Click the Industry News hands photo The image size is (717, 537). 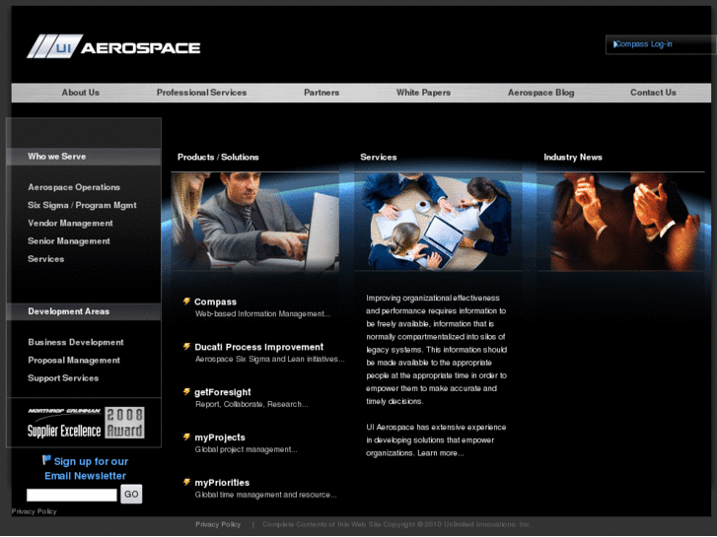tap(621, 222)
